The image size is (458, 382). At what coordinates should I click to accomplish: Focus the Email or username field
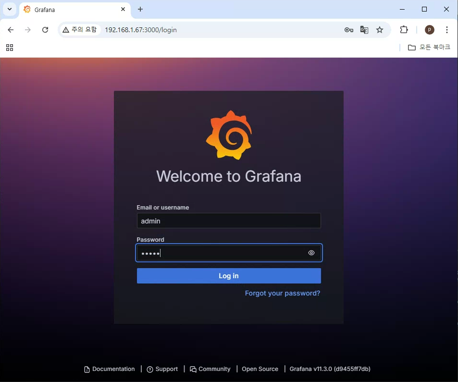click(229, 221)
